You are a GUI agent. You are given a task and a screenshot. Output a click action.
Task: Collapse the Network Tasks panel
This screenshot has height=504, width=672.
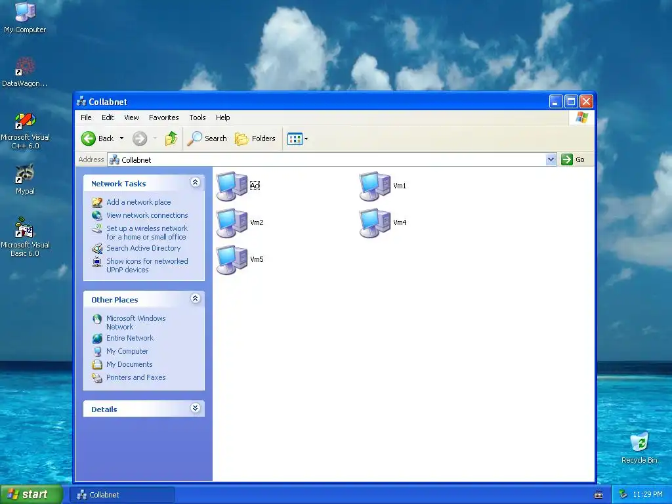pos(195,182)
